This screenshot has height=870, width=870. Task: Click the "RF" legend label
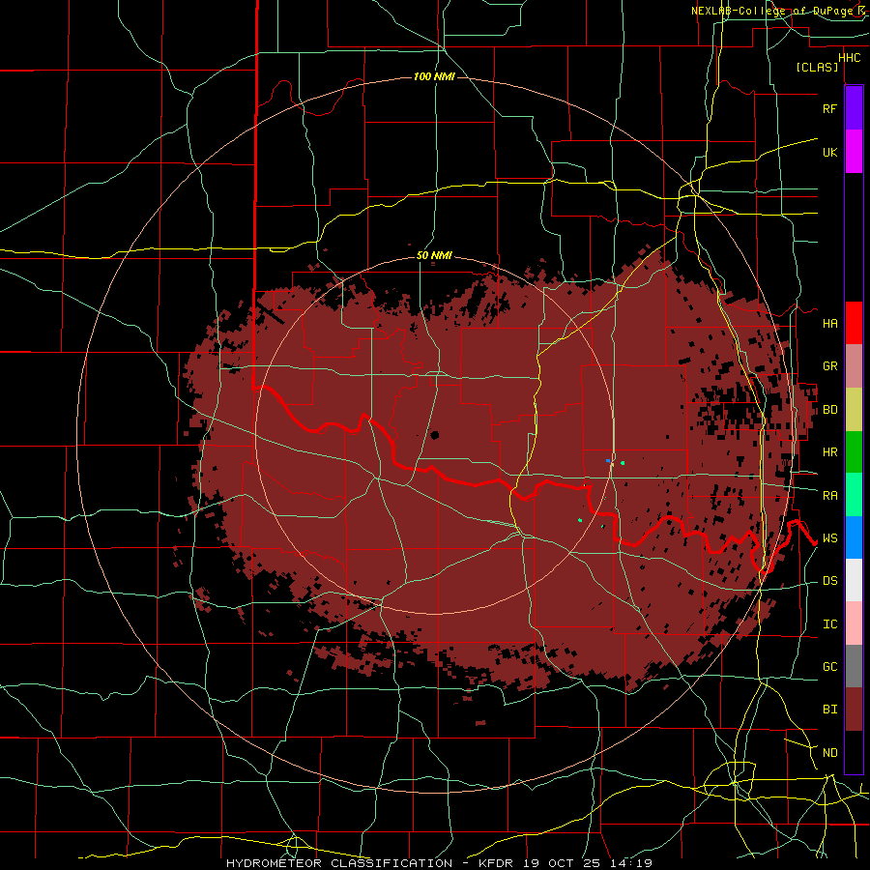click(x=829, y=108)
